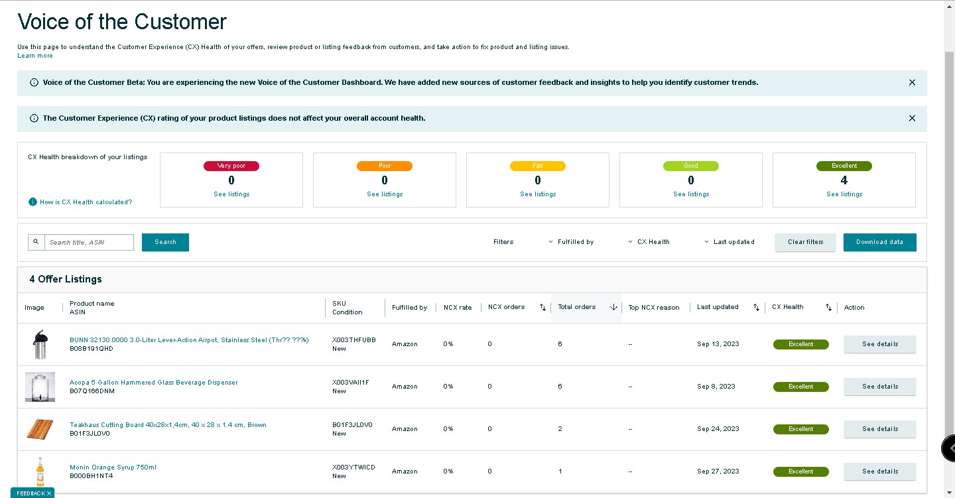Expand the CX Health filter dropdown
The image size is (955, 498).
pos(649,242)
